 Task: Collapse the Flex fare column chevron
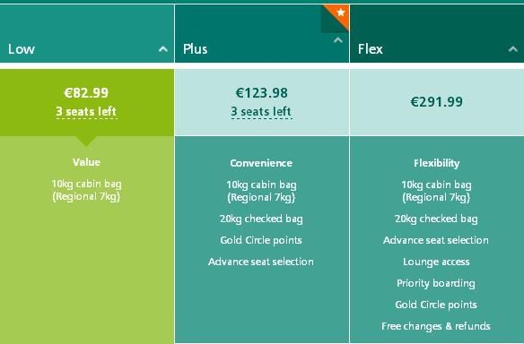(513, 49)
